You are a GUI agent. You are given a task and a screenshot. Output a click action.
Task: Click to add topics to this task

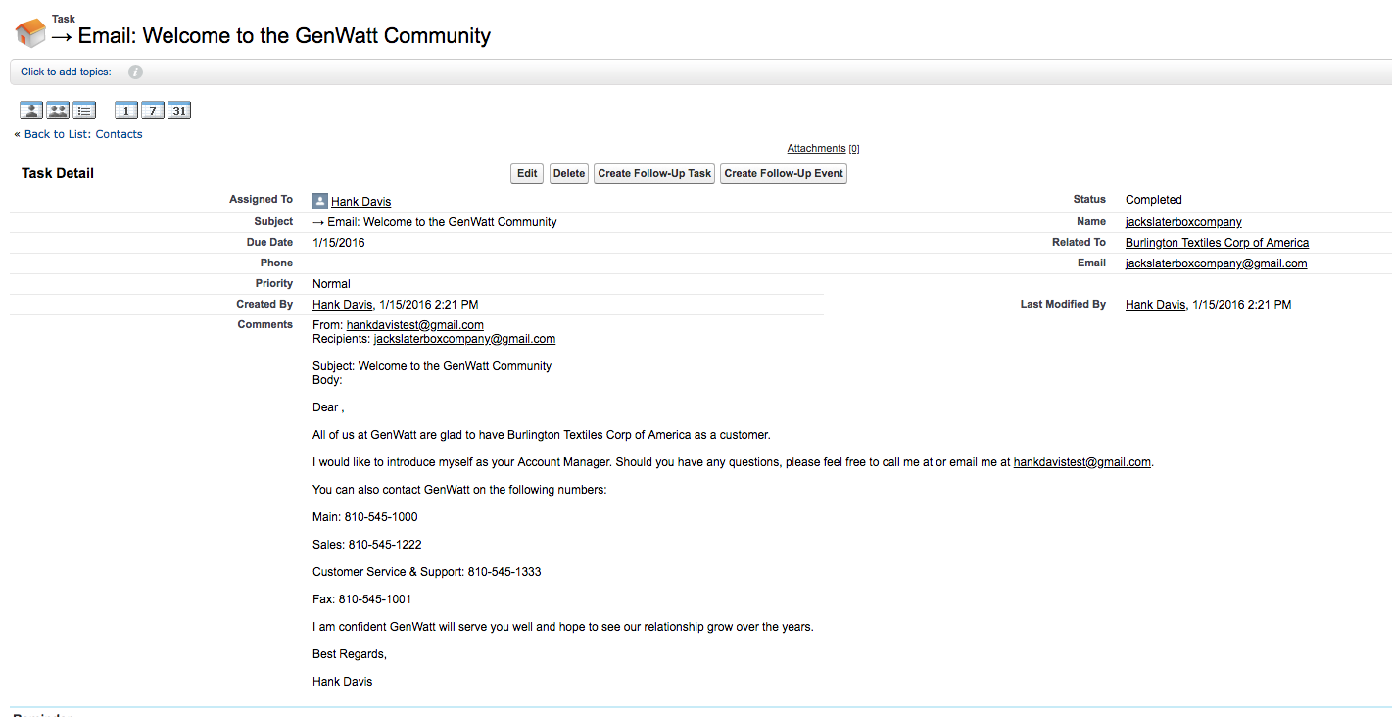[65, 71]
